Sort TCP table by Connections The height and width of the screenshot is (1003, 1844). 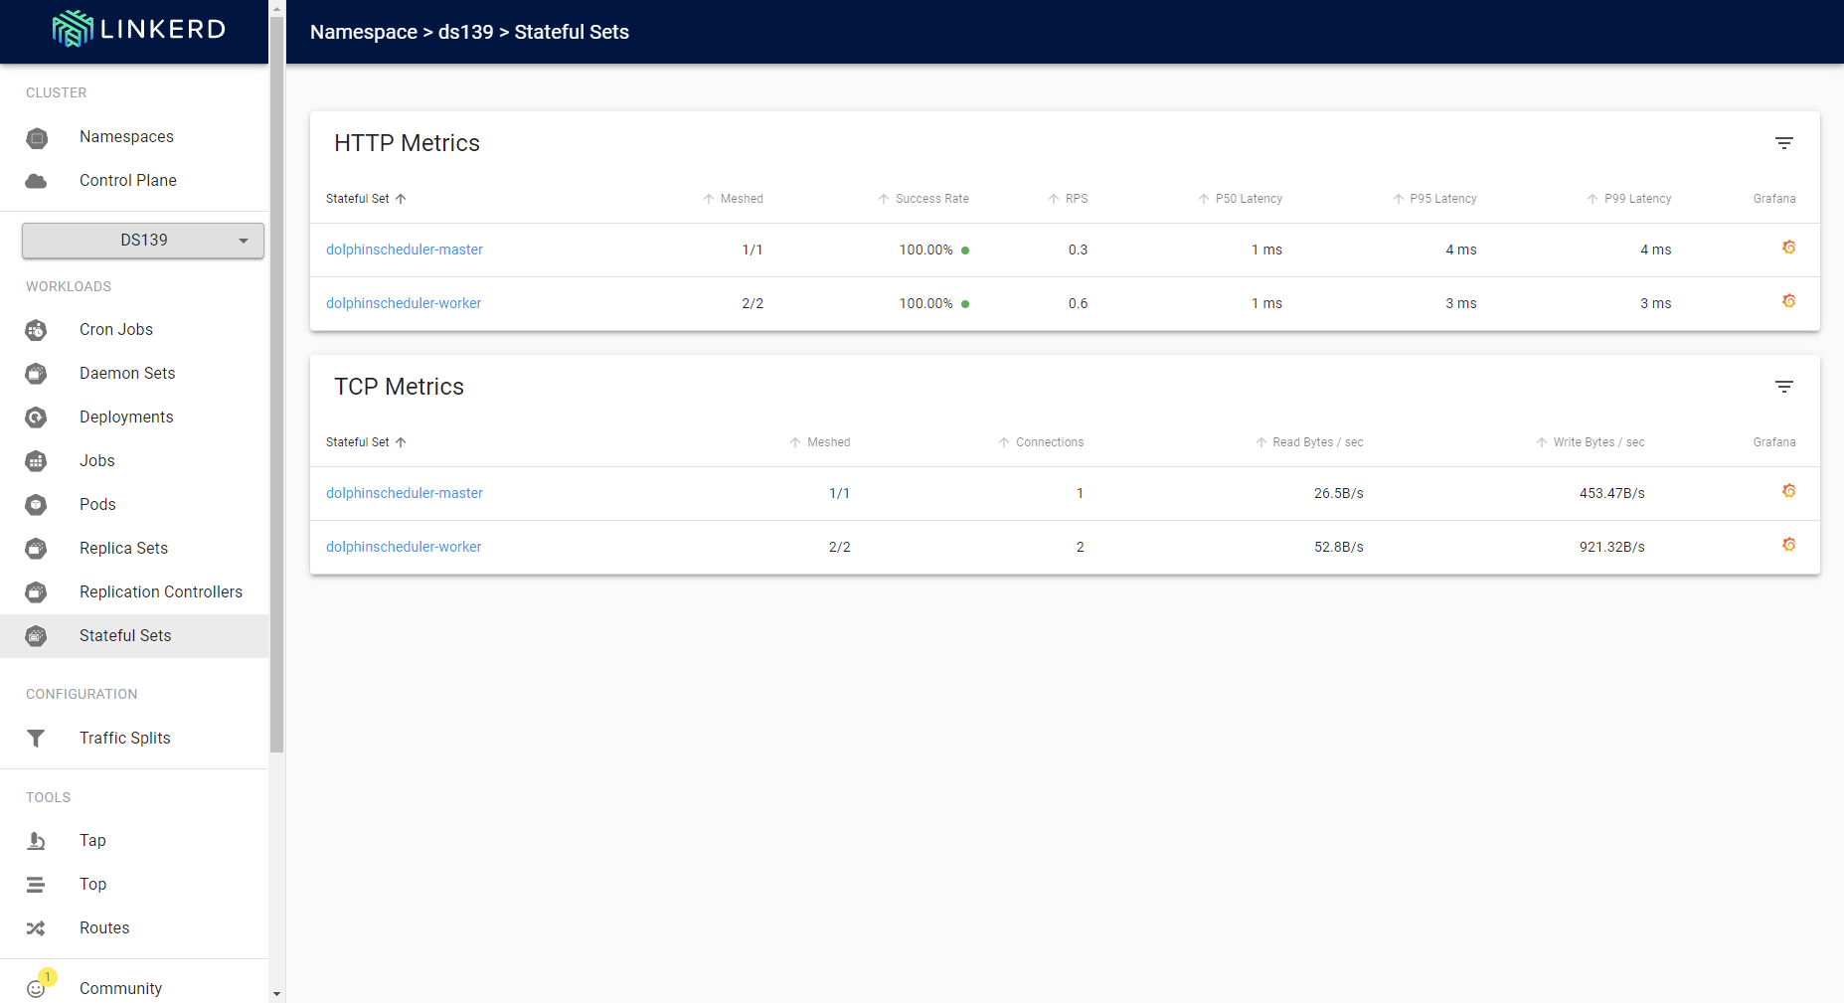click(1049, 442)
